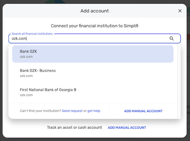Click the Add account dialog title
Image resolution: width=190 pixels, height=141 pixels.
pyautogui.click(x=95, y=11)
